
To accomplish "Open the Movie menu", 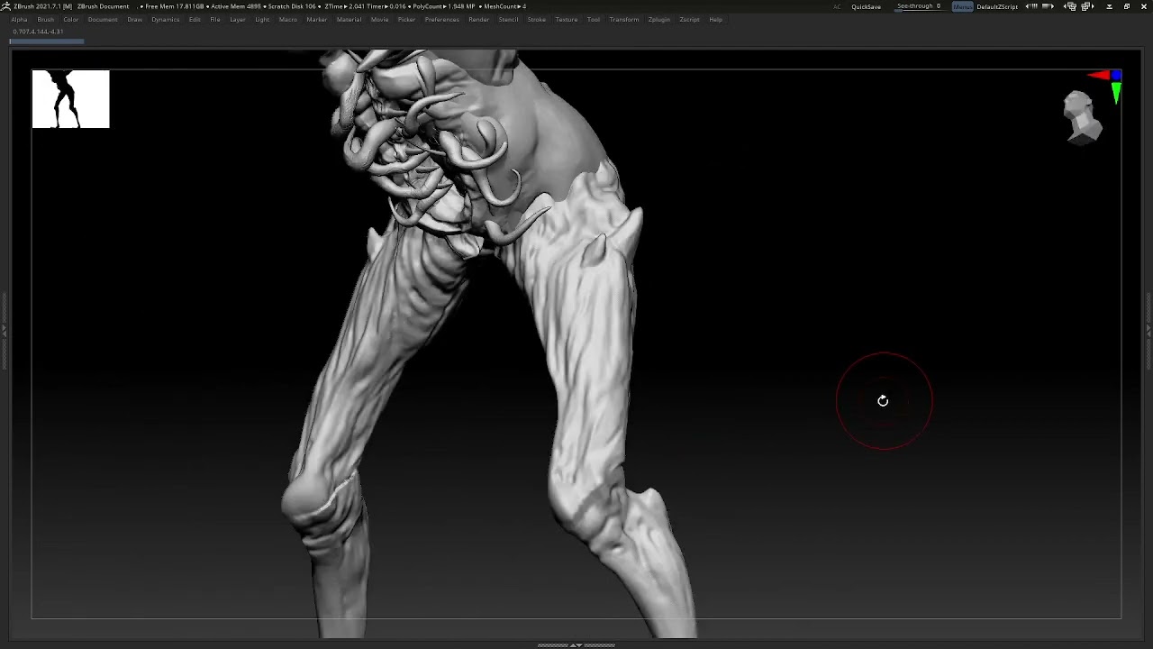I will 380,19.
